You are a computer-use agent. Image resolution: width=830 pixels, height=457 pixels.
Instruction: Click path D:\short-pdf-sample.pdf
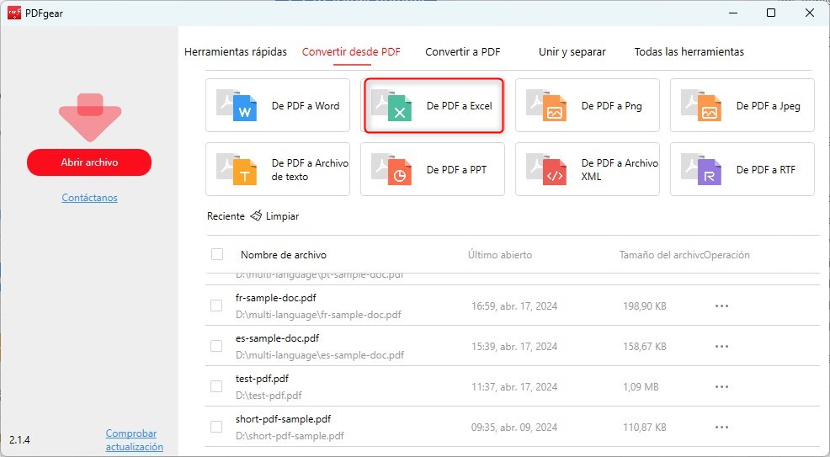click(x=290, y=436)
